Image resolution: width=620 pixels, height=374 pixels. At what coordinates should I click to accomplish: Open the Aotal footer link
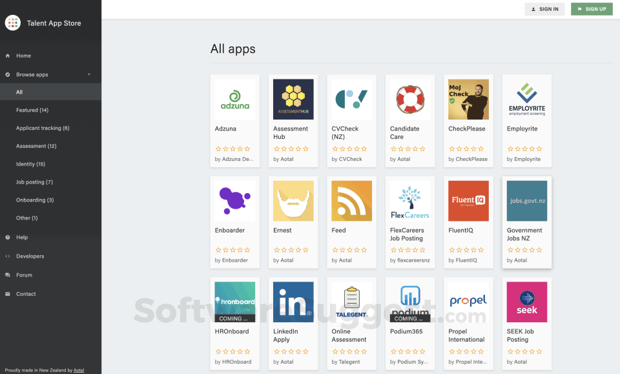[x=79, y=369]
